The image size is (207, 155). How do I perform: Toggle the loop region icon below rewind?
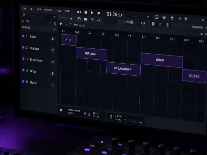pos(79,19)
